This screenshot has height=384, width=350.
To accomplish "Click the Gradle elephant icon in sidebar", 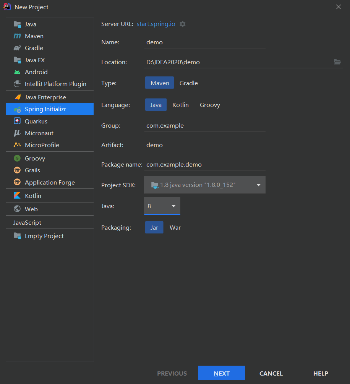I will pyautogui.click(x=17, y=48).
